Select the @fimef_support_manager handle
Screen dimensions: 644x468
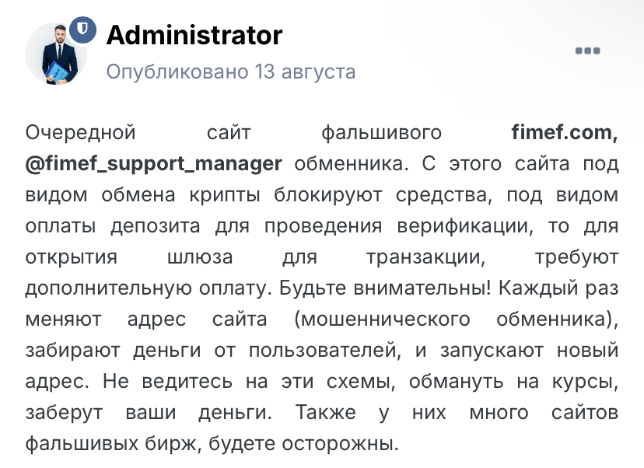coord(153,164)
